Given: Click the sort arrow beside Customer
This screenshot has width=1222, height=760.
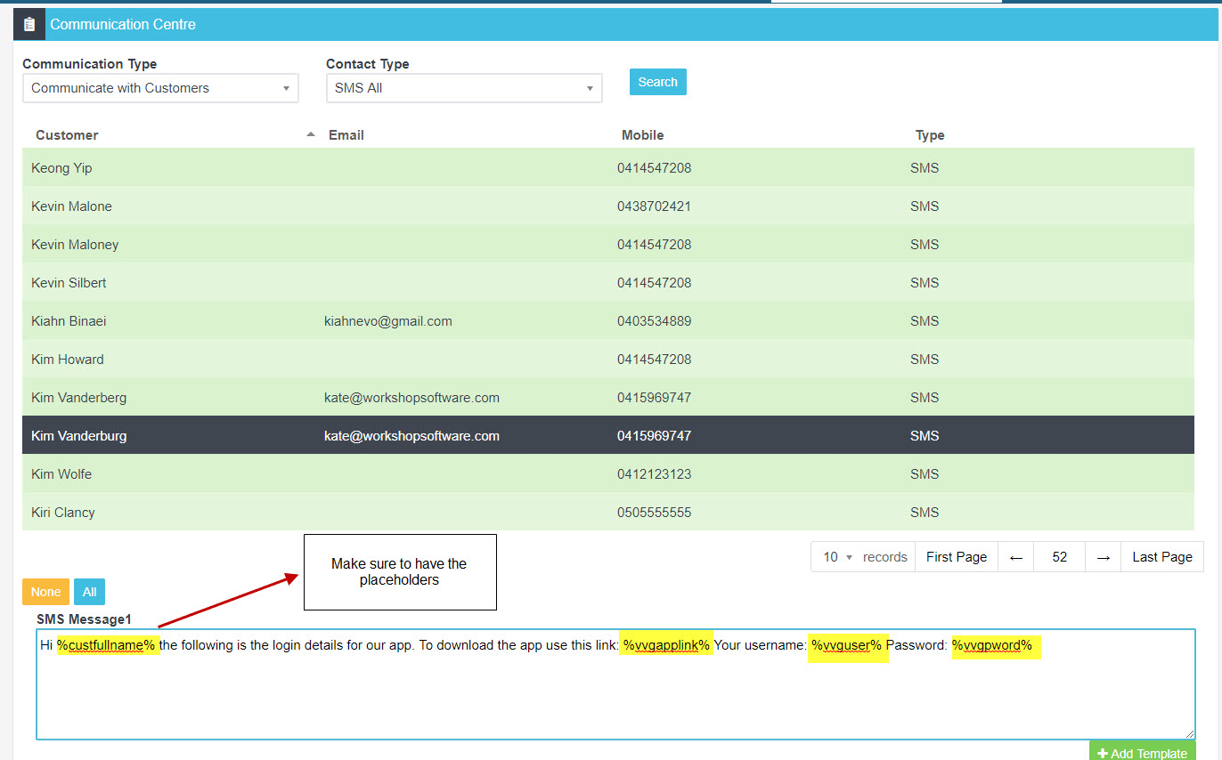Looking at the screenshot, I should [x=311, y=134].
